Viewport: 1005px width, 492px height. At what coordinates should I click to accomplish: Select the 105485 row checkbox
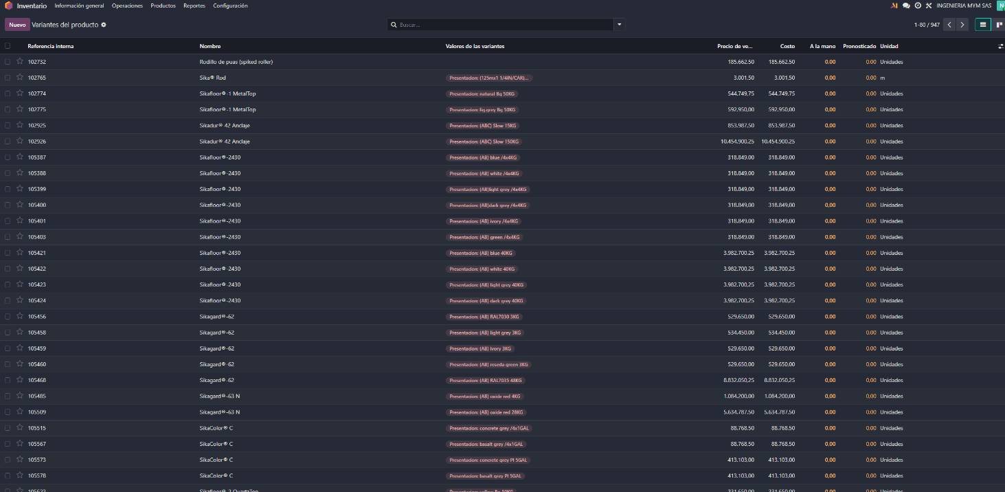[8, 396]
